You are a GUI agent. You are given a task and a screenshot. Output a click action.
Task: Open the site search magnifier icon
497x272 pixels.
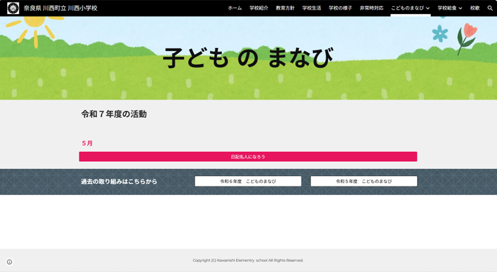point(490,9)
